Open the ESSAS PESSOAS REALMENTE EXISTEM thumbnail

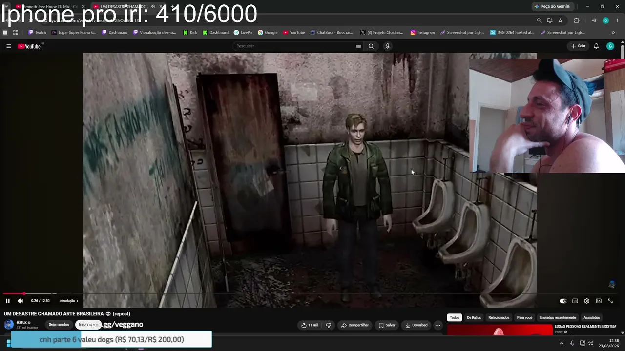(x=500, y=331)
